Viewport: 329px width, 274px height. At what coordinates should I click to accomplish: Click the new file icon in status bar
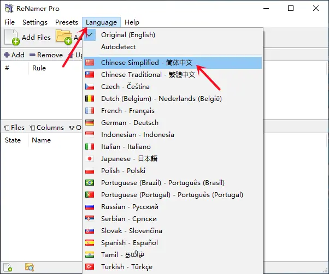coord(8,267)
